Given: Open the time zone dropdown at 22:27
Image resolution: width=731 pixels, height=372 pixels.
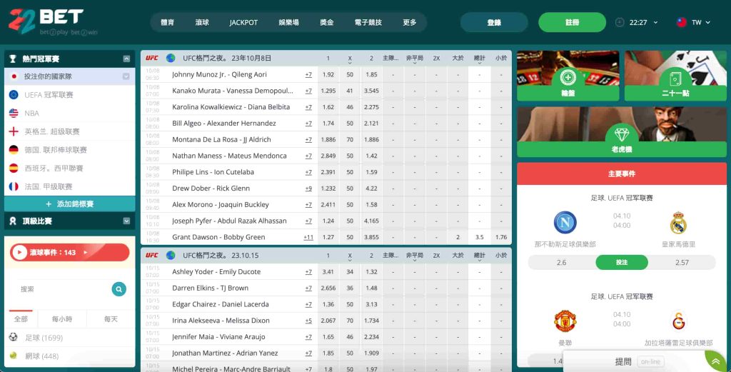Looking at the screenshot, I should (x=655, y=22).
